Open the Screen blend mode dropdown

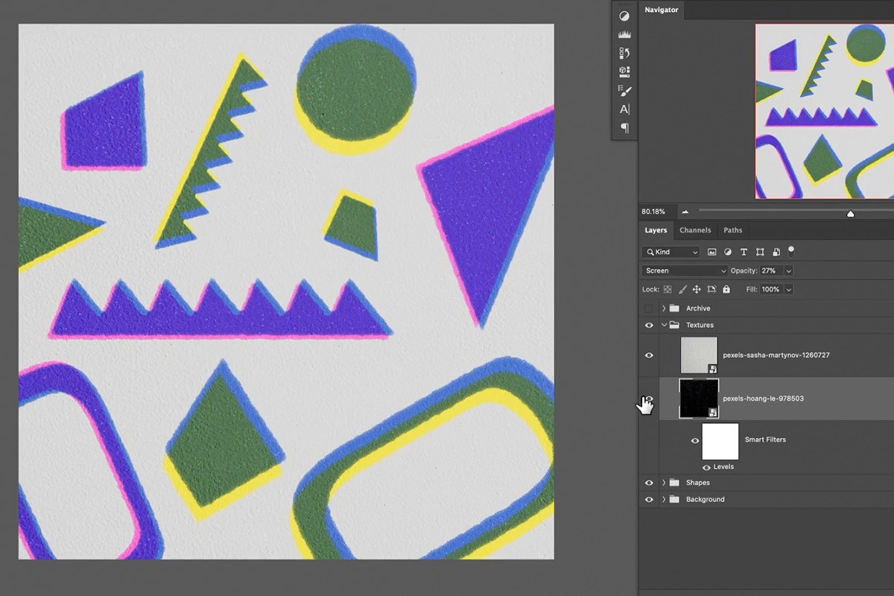tap(685, 270)
